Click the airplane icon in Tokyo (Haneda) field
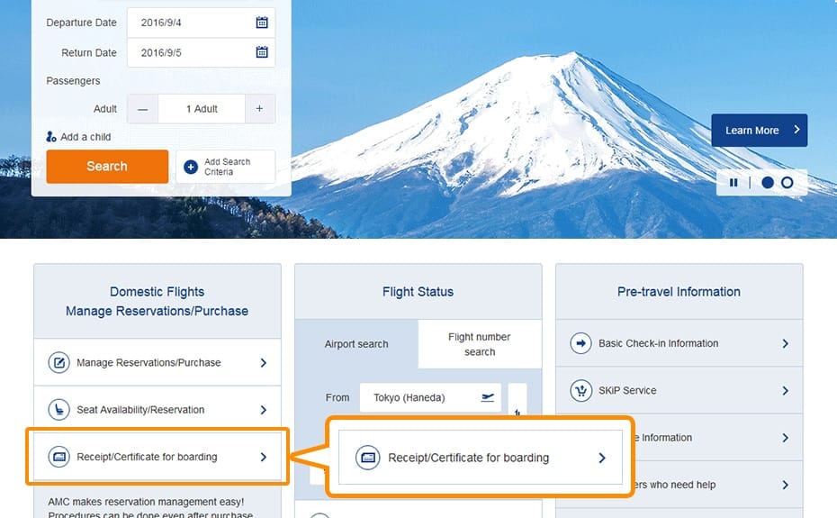 pyautogui.click(x=488, y=397)
